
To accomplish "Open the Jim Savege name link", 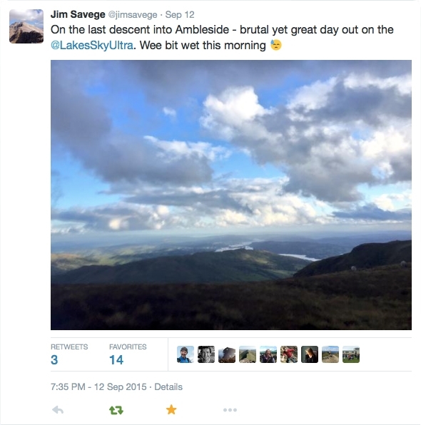I will (x=78, y=14).
